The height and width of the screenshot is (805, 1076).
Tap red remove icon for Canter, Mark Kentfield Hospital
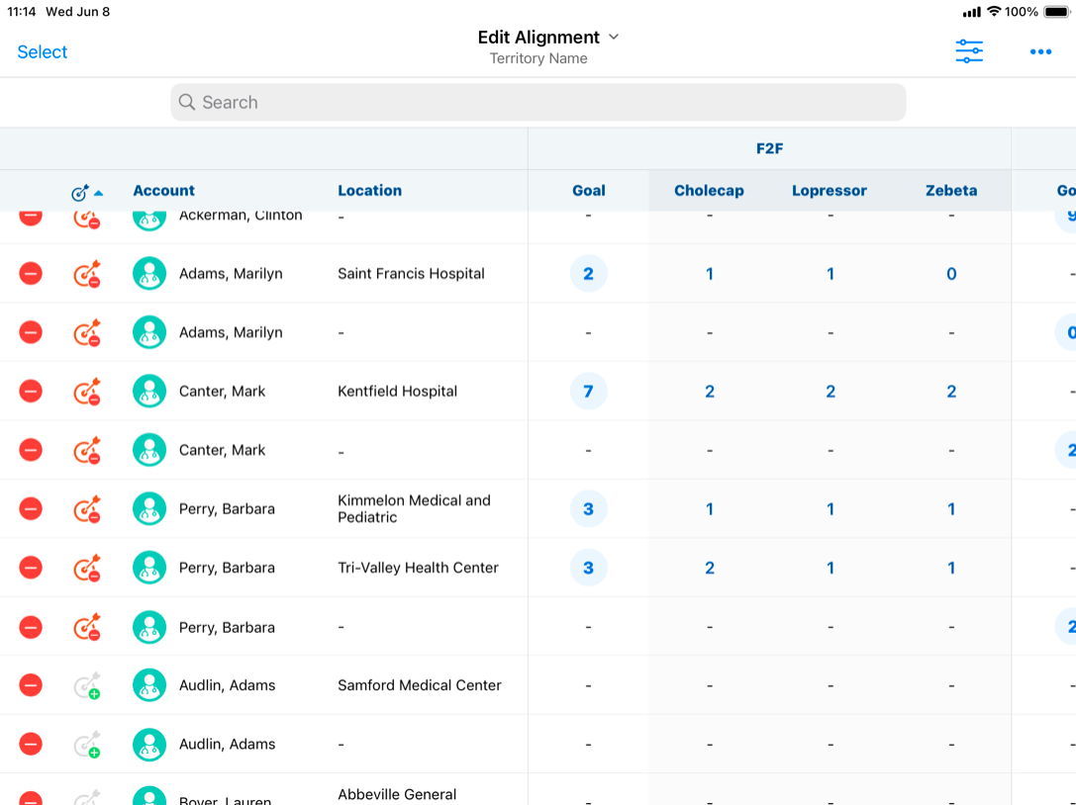(x=31, y=392)
